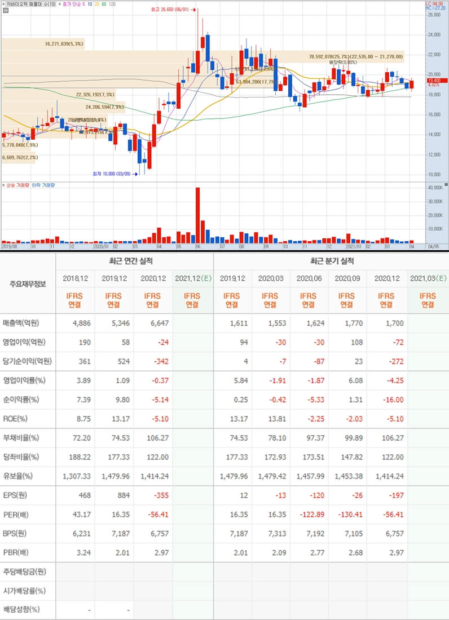Click the '주요재무정보' table header
The image size is (449, 620).
point(28,284)
